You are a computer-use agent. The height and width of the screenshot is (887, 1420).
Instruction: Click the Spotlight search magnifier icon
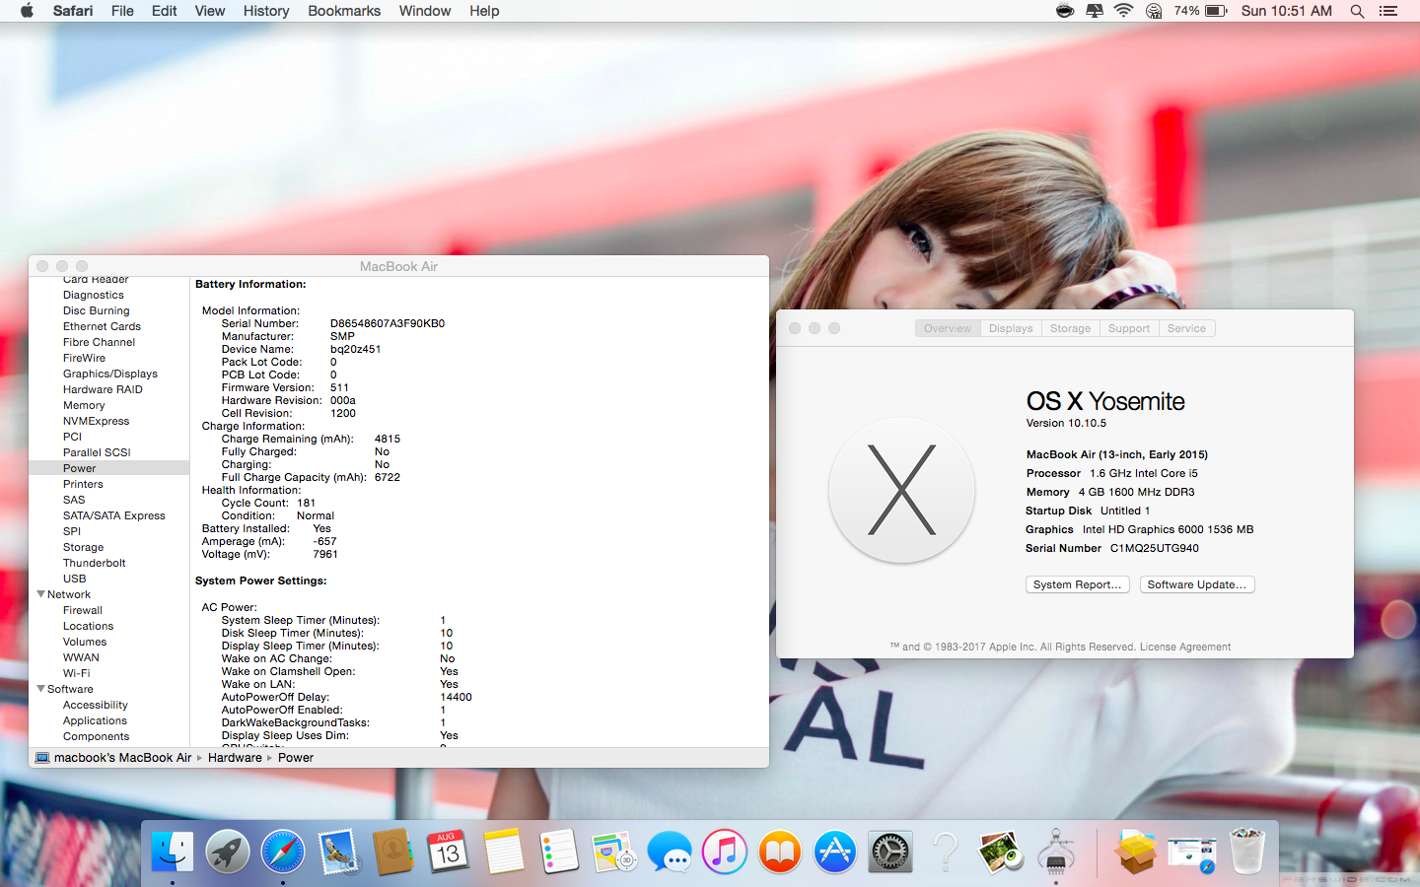coord(1357,11)
